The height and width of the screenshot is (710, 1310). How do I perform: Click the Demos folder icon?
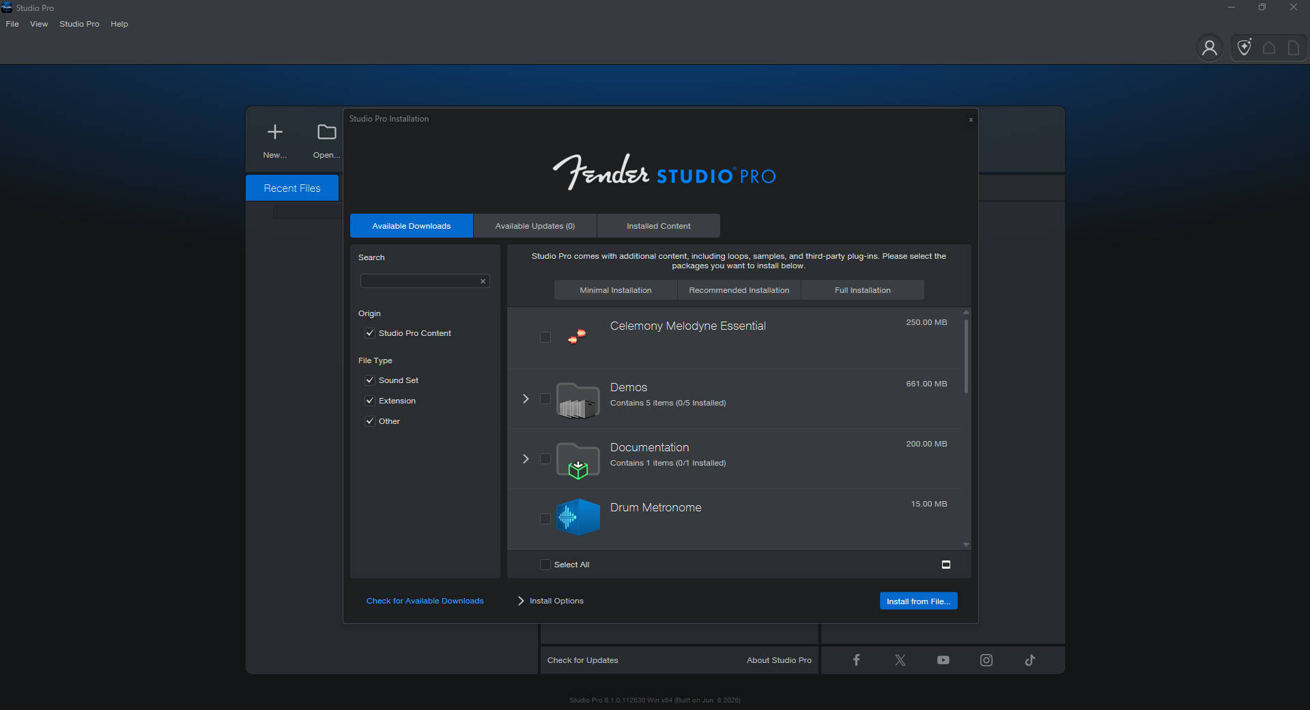click(578, 400)
